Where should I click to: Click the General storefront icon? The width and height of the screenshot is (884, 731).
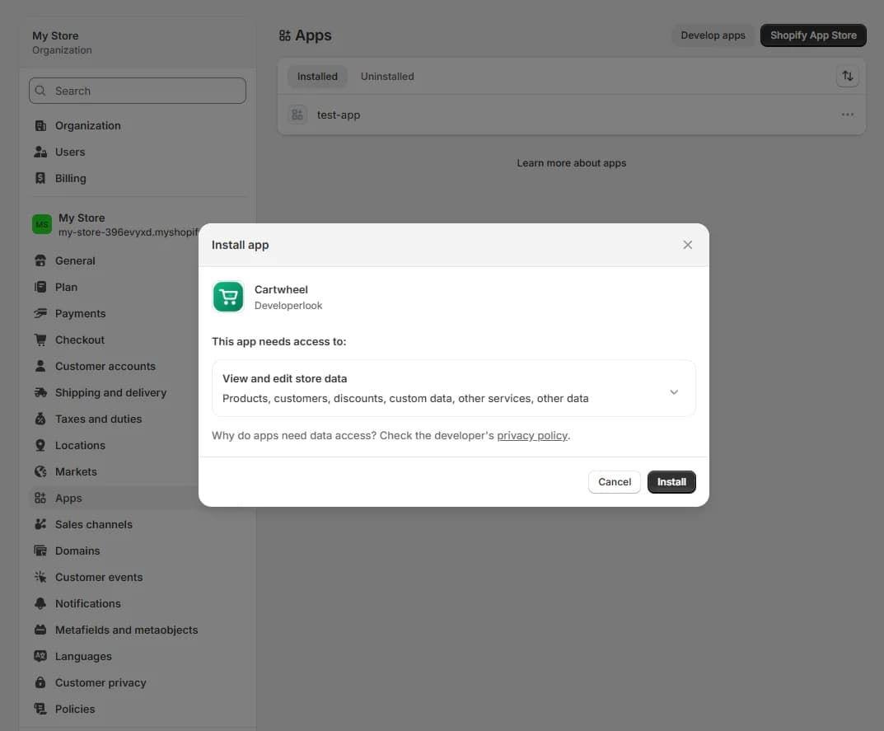pyautogui.click(x=40, y=260)
